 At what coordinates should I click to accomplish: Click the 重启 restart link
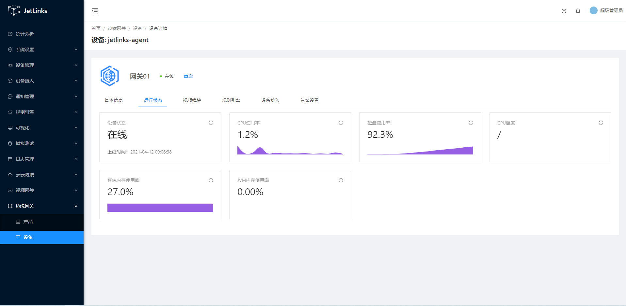tap(188, 76)
